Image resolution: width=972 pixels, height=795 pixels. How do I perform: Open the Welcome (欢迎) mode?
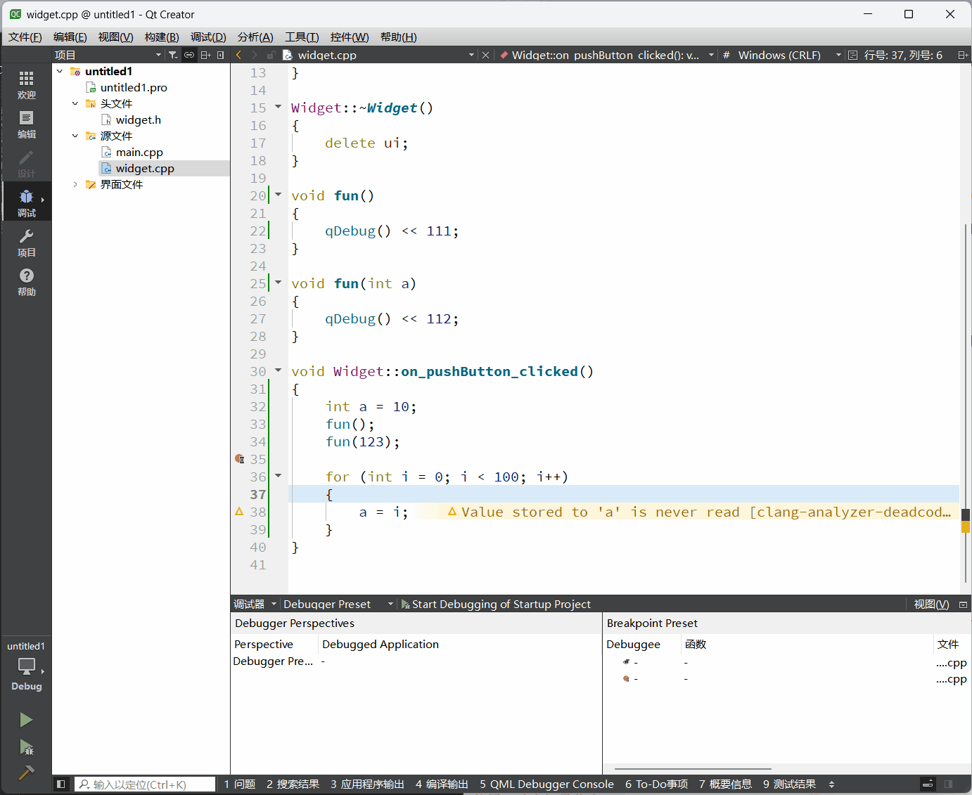[x=26, y=85]
